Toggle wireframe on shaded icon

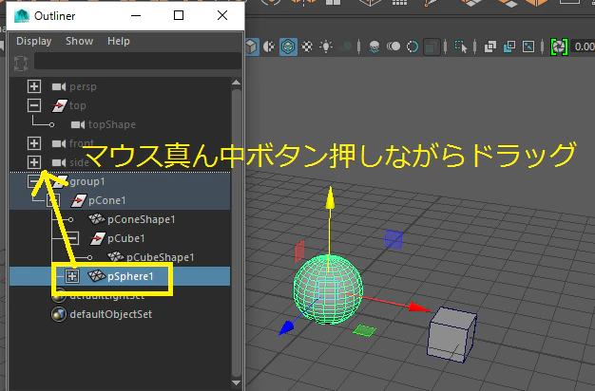(x=288, y=47)
